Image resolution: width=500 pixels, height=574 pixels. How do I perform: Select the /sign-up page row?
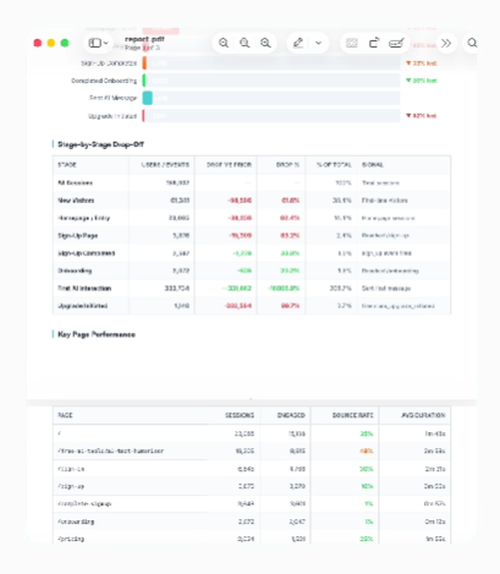pos(251,486)
